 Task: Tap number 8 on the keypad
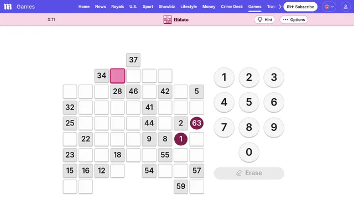[x=249, y=127]
